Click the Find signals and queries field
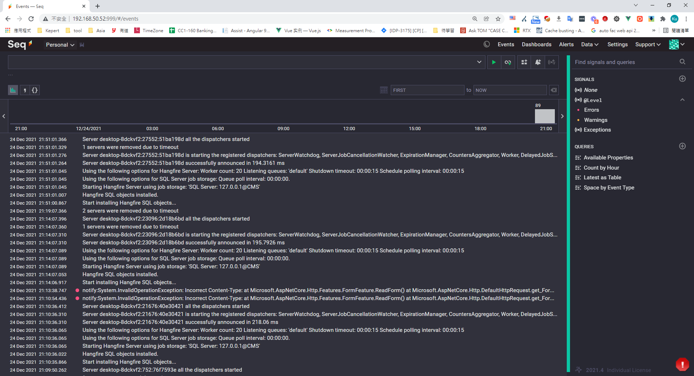This screenshot has height=376, width=694. click(625, 62)
